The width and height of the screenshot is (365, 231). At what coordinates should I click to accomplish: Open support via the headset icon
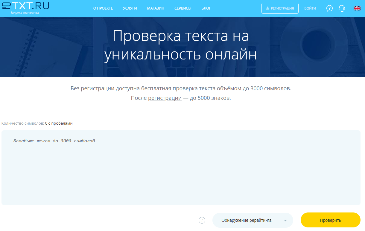(x=342, y=8)
